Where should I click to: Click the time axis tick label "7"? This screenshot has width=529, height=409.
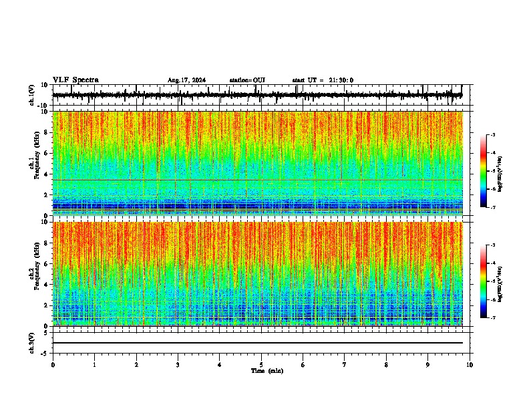tap(345, 365)
